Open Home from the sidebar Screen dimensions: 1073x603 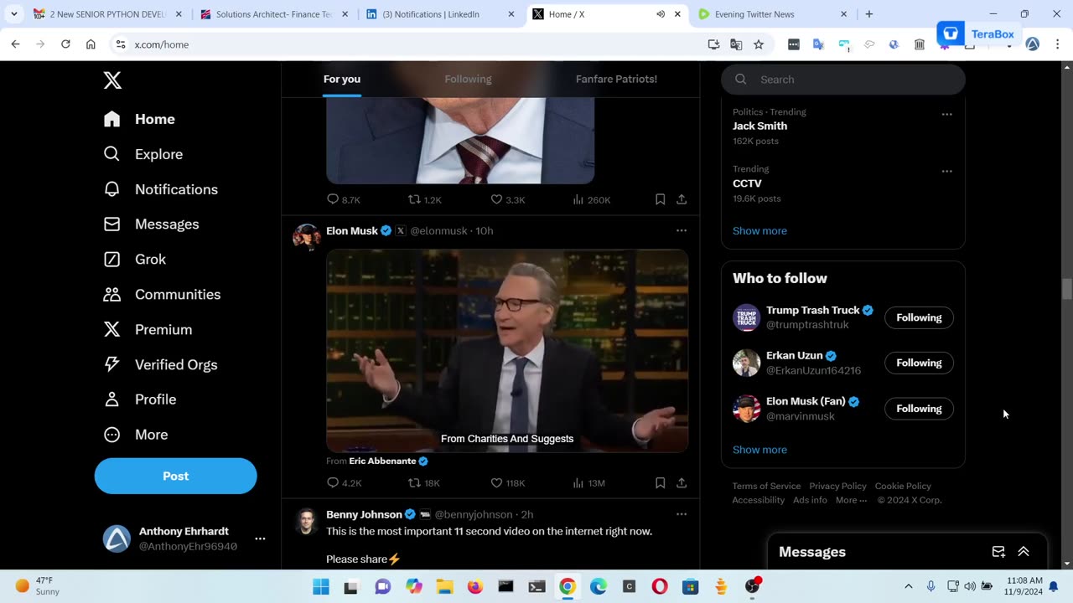tap(139, 119)
